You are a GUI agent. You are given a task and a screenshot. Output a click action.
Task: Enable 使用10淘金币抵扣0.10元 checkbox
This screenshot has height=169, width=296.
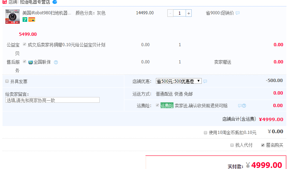click(205, 132)
